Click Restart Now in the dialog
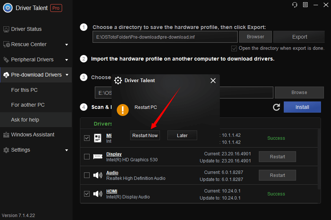The image size is (331, 220). [145, 135]
